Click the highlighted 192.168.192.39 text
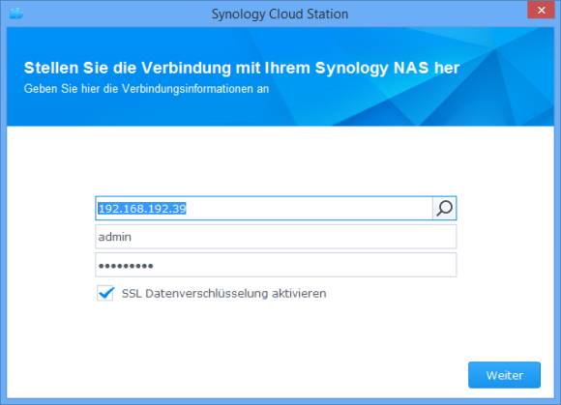The image size is (561, 405). click(x=142, y=209)
